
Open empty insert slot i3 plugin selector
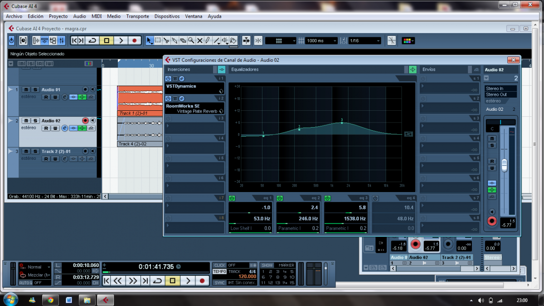click(x=195, y=128)
